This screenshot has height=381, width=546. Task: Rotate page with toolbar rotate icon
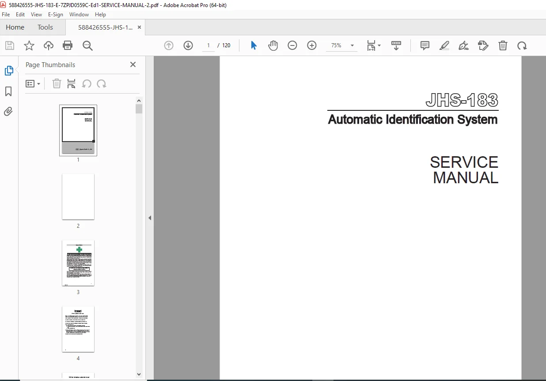tap(522, 45)
